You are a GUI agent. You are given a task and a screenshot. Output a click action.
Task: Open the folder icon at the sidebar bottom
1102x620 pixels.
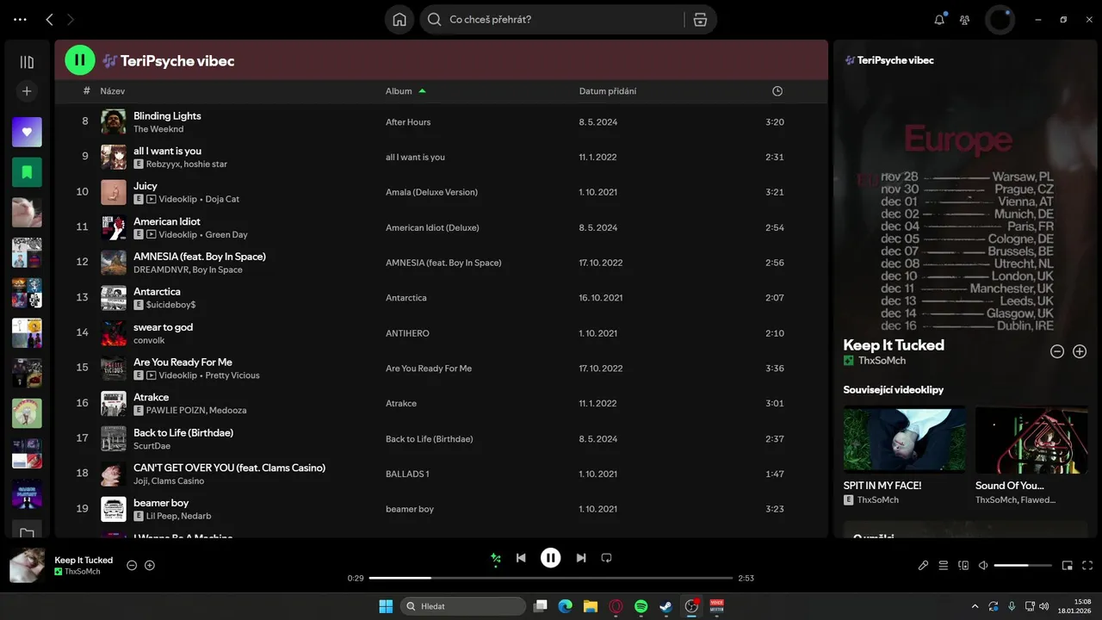pos(27,534)
